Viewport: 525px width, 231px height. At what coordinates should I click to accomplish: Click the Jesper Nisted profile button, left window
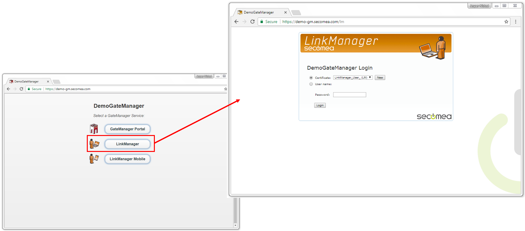204,76
